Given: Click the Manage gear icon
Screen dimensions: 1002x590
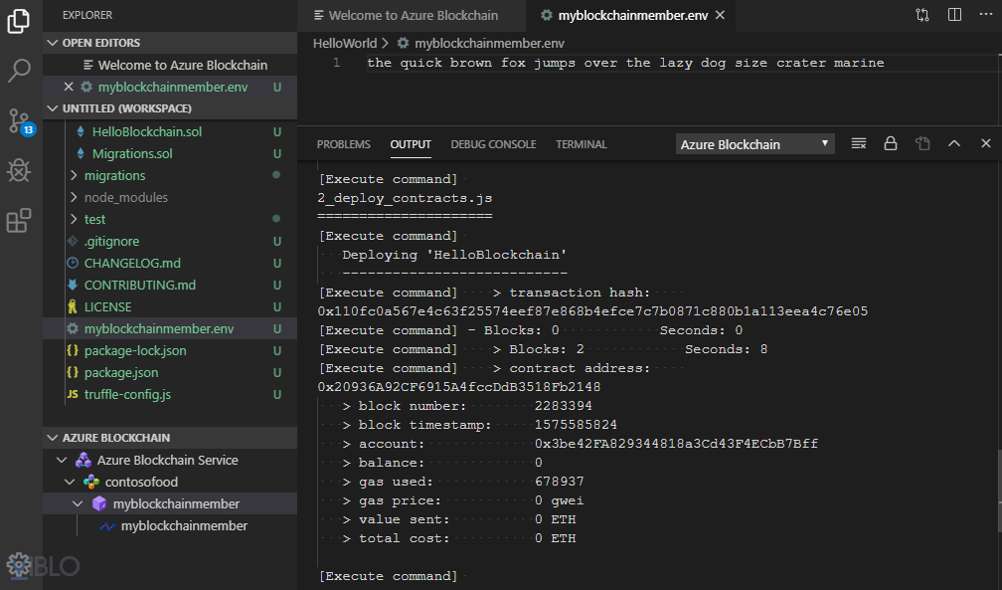Looking at the screenshot, I should (x=18, y=565).
